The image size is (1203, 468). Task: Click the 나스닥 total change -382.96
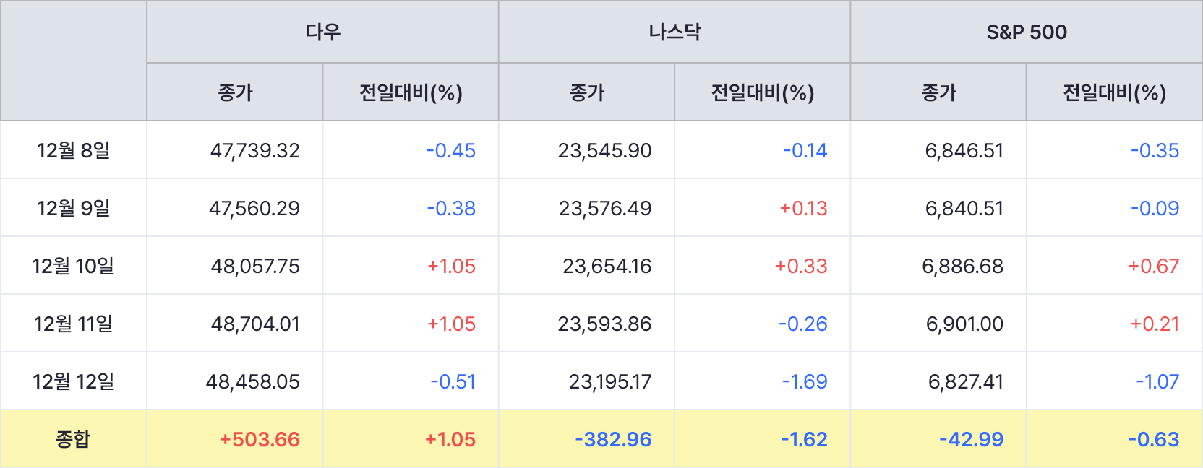point(613,439)
